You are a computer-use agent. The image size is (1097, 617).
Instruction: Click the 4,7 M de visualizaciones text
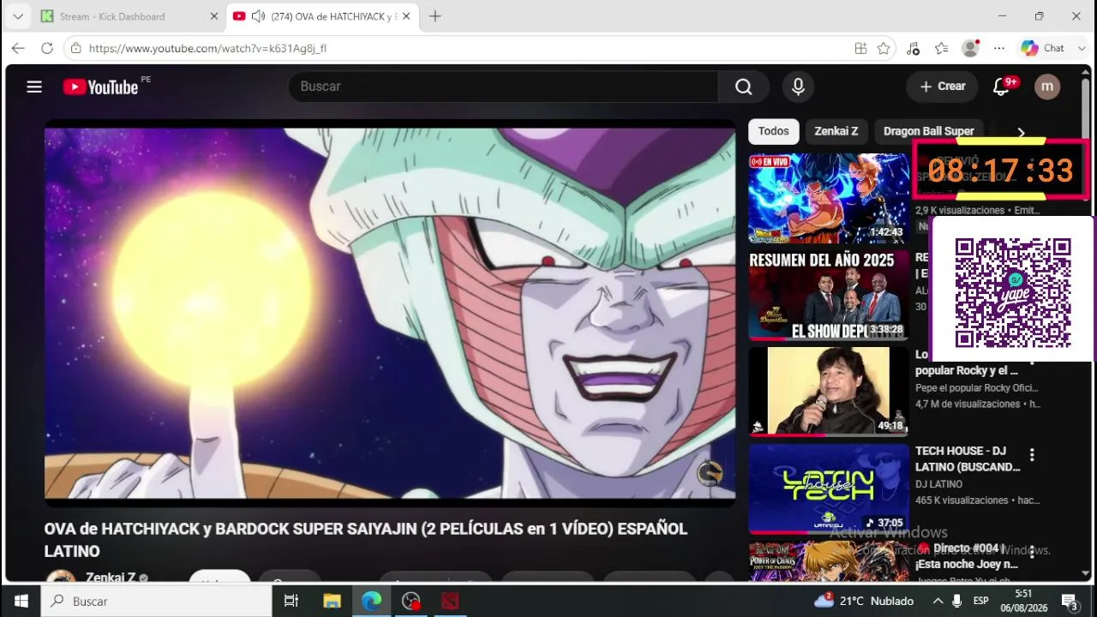click(x=968, y=404)
